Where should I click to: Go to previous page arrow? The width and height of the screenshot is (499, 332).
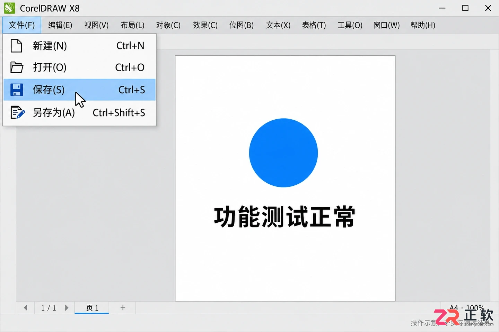pyautogui.click(x=26, y=308)
